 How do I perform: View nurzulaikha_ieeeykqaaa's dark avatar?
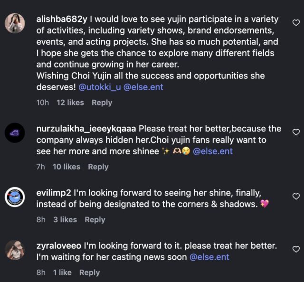[15, 133]
